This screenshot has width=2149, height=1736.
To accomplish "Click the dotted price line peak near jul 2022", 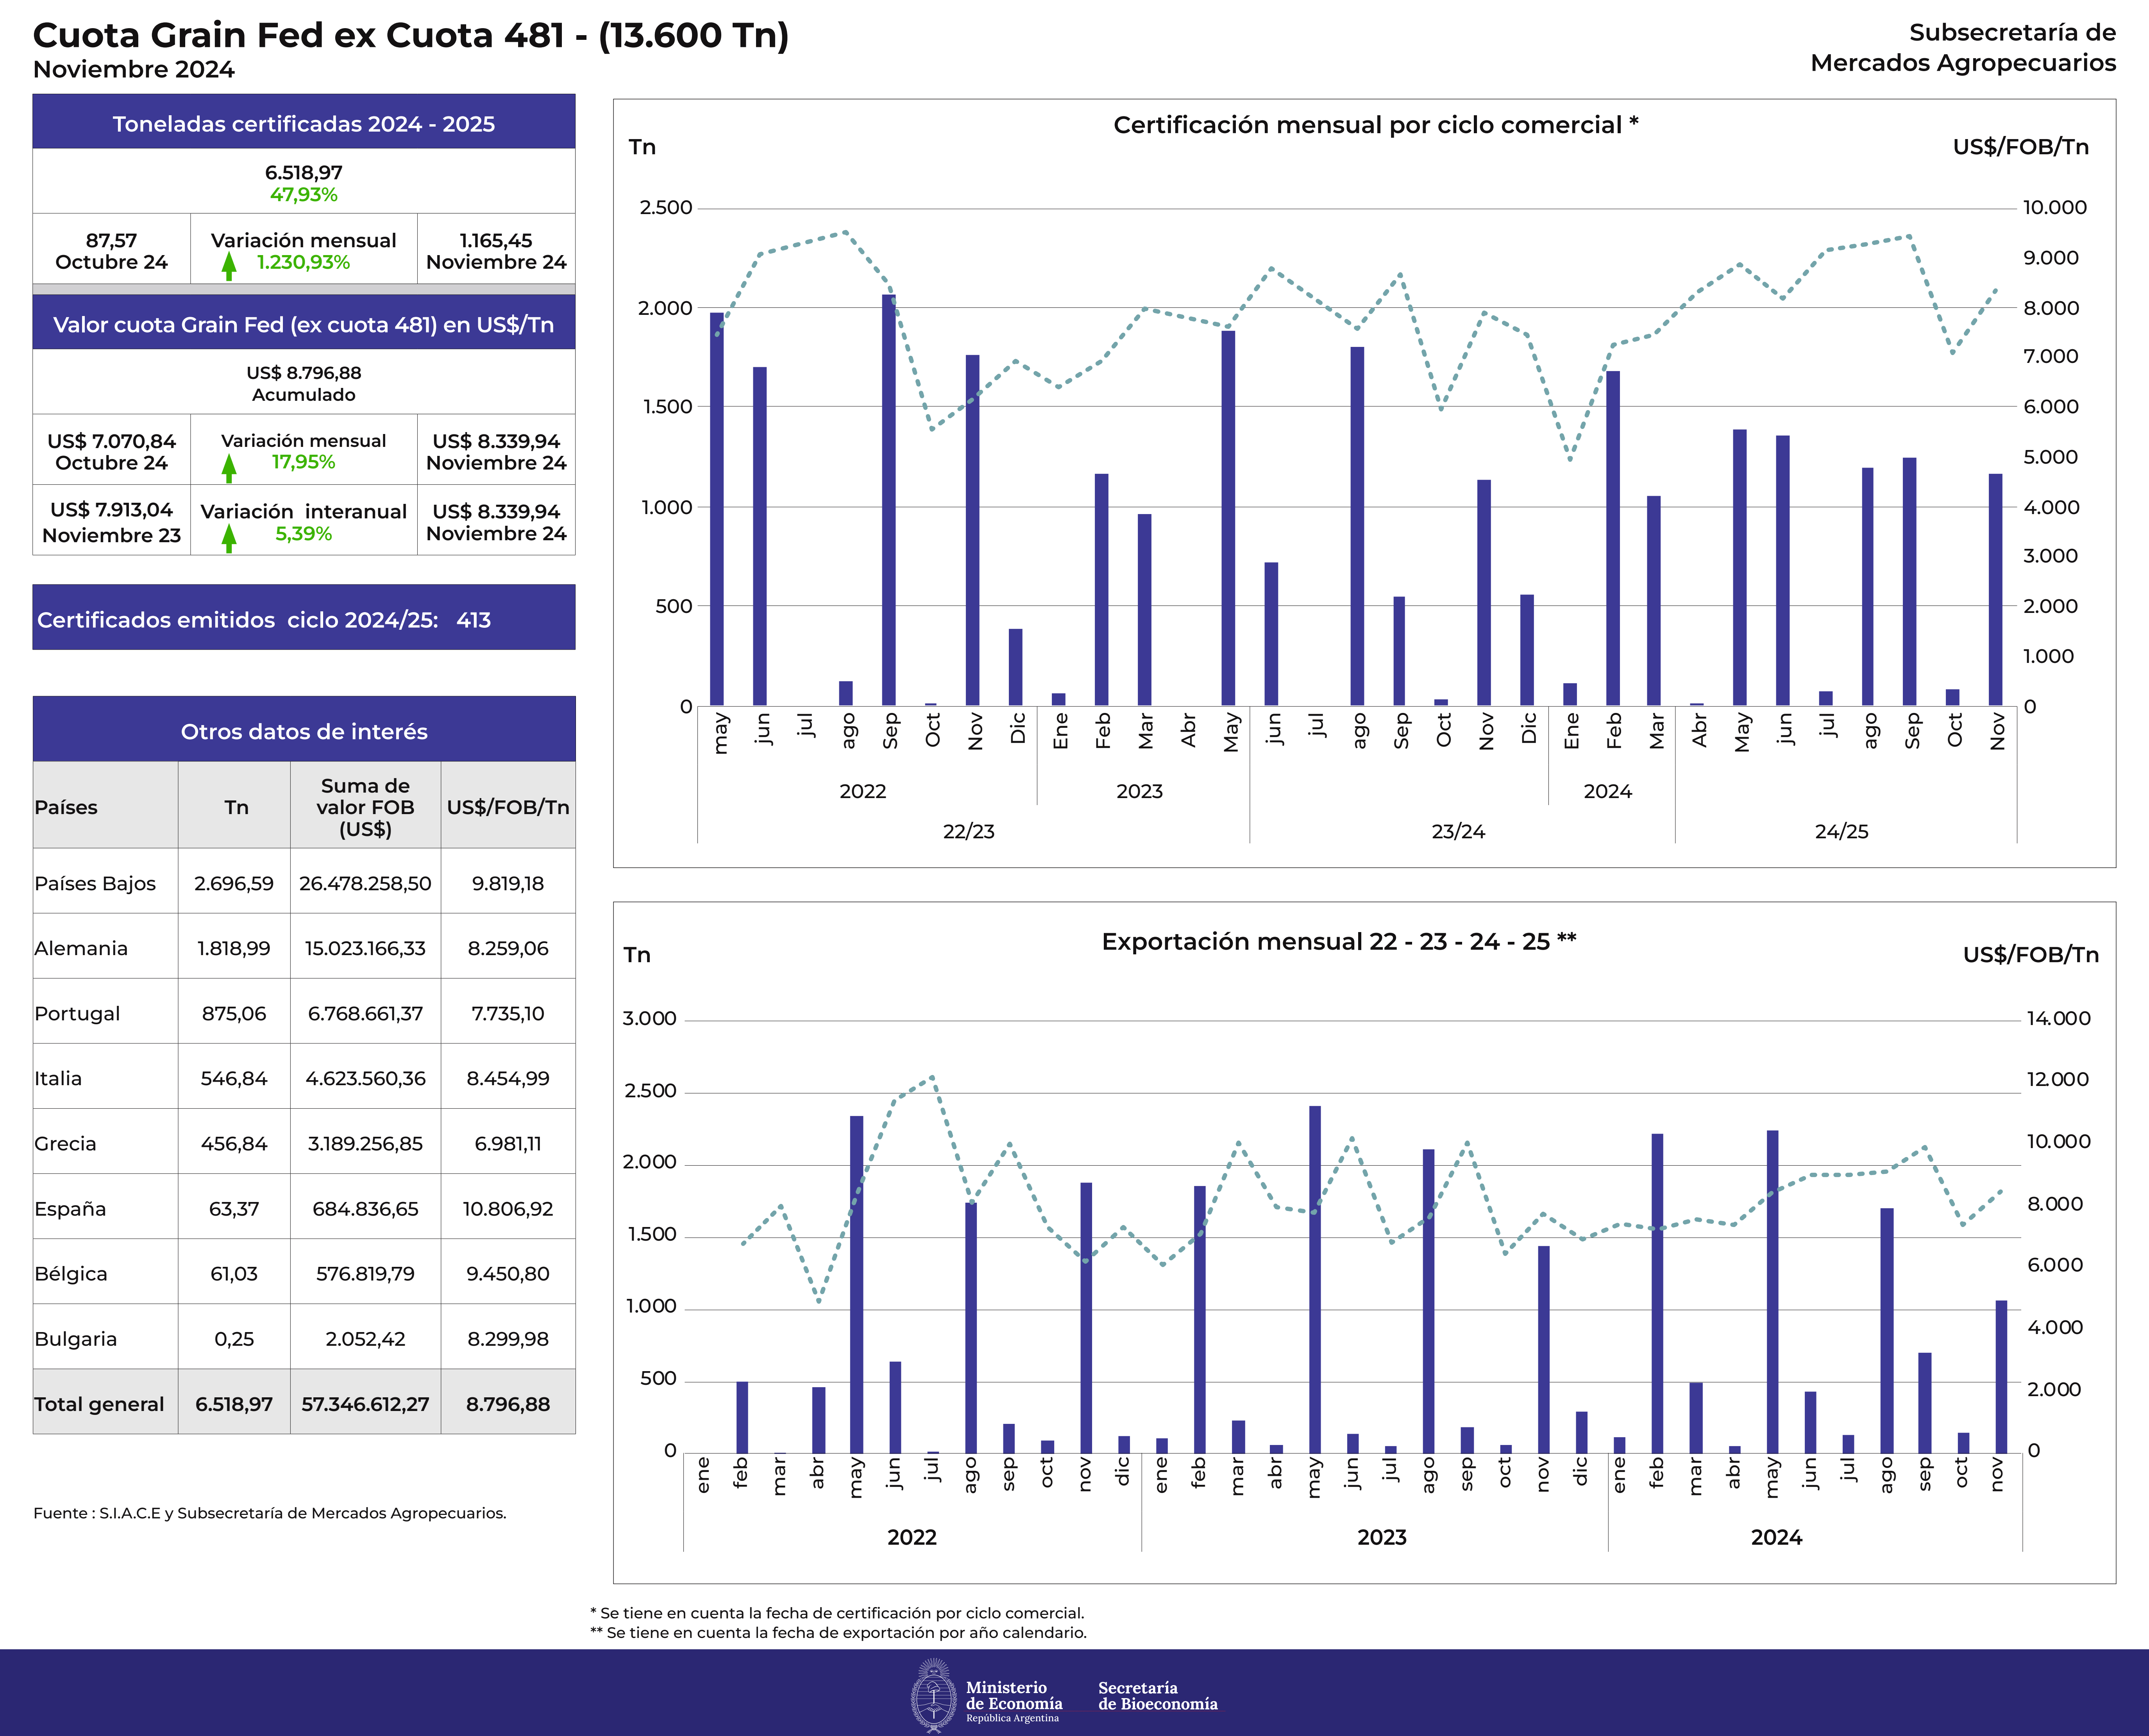I will pos(932,1077).
